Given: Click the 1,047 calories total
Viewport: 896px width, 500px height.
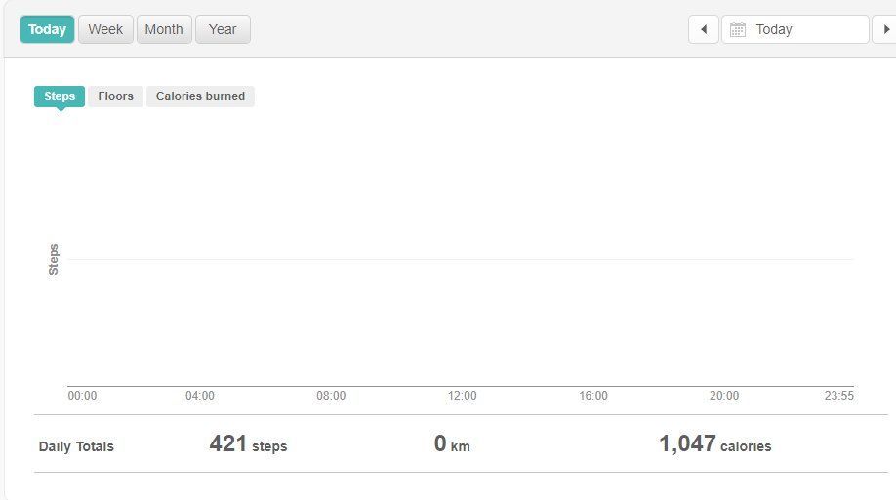Looking at the screenshot, I should 714,444.
